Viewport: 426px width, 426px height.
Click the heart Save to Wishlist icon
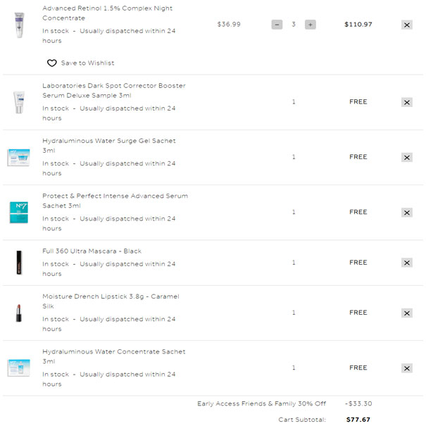tap(52, 63)
